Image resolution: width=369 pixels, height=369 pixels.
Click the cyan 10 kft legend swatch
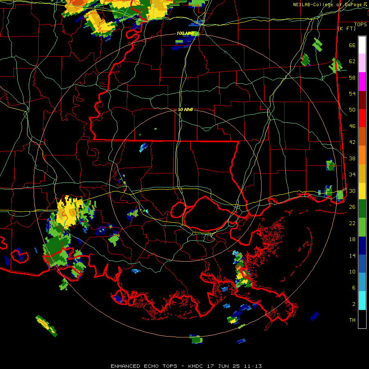[362, 301]
